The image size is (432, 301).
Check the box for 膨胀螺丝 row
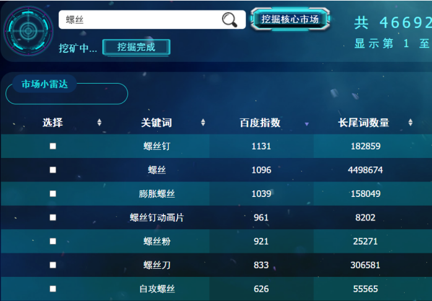point(53,193)
